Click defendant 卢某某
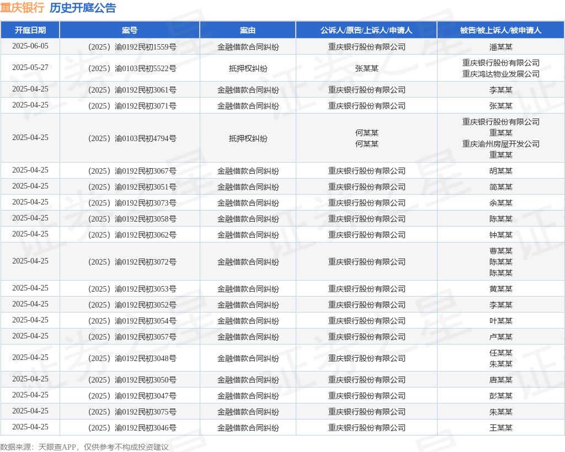565x452 pixels. (x=501, y=337)
